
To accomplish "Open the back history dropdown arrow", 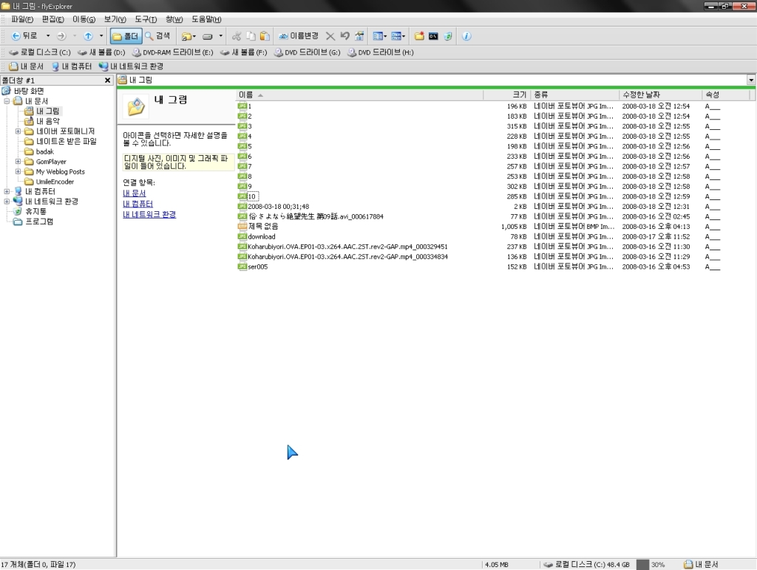I will (x=48, y=36).
